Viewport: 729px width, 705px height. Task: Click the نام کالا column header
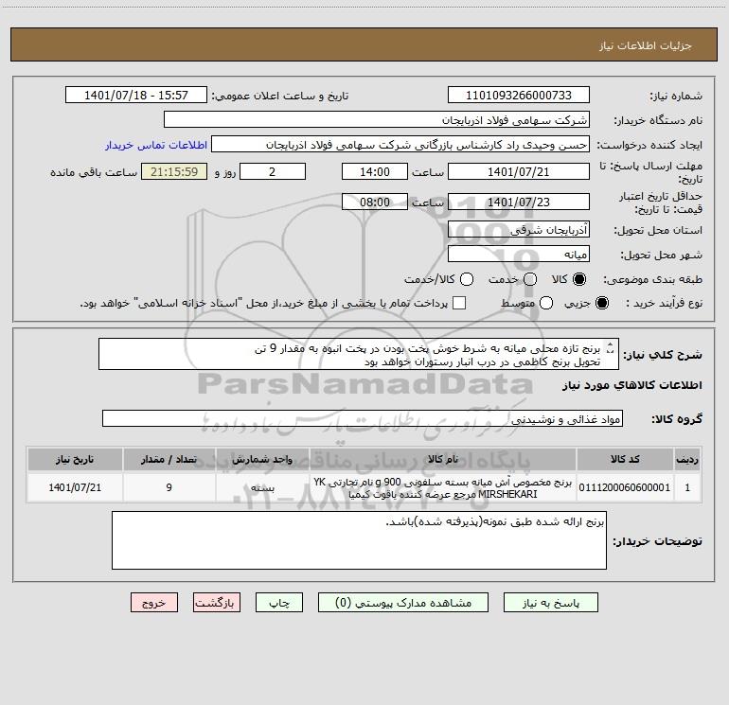tap(443, 459)
